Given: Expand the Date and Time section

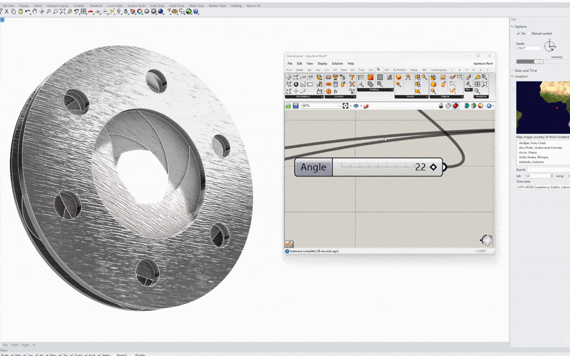Looking at the screenshot, I should tap(525, 70).
